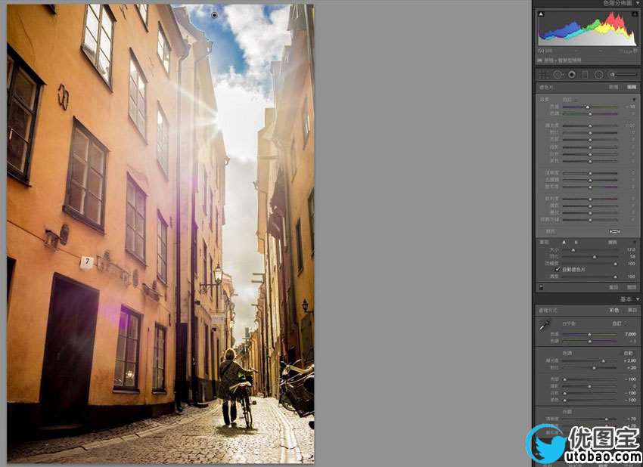643x467 pixels.
Task: Adjust brush Feather slider at 58
Action: coord(595,256)
